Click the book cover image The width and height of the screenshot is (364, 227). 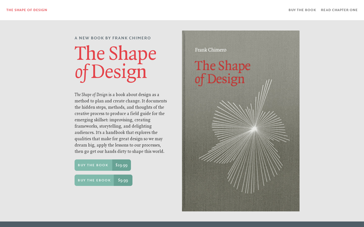coord(241,121)
